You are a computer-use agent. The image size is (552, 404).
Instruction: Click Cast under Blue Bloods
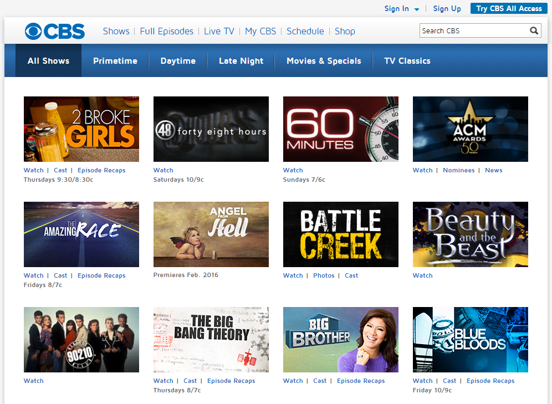449,380
